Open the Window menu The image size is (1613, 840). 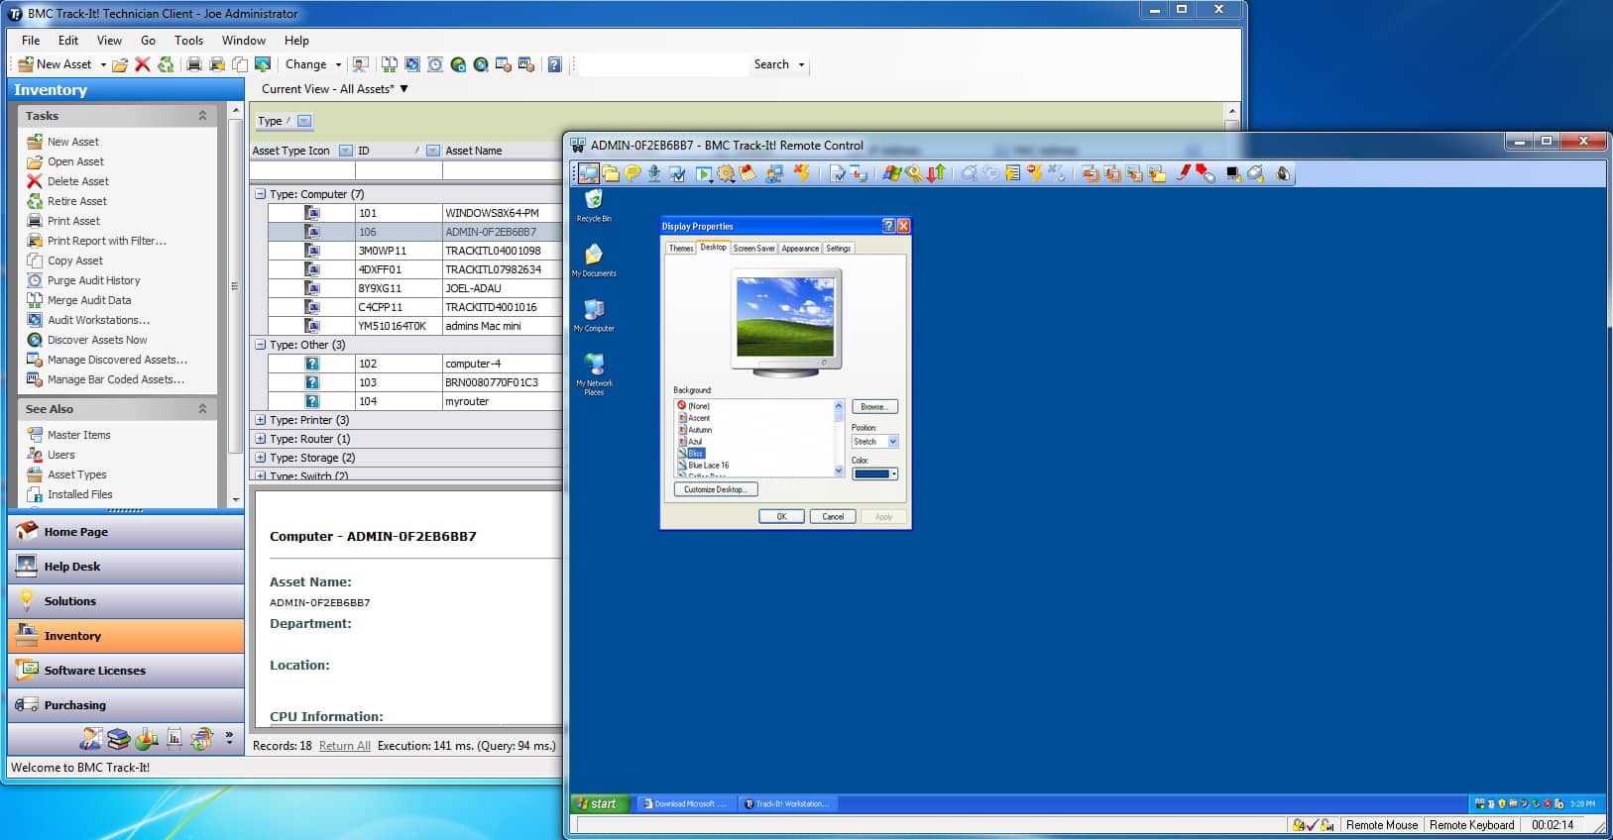tap(243, 41)
